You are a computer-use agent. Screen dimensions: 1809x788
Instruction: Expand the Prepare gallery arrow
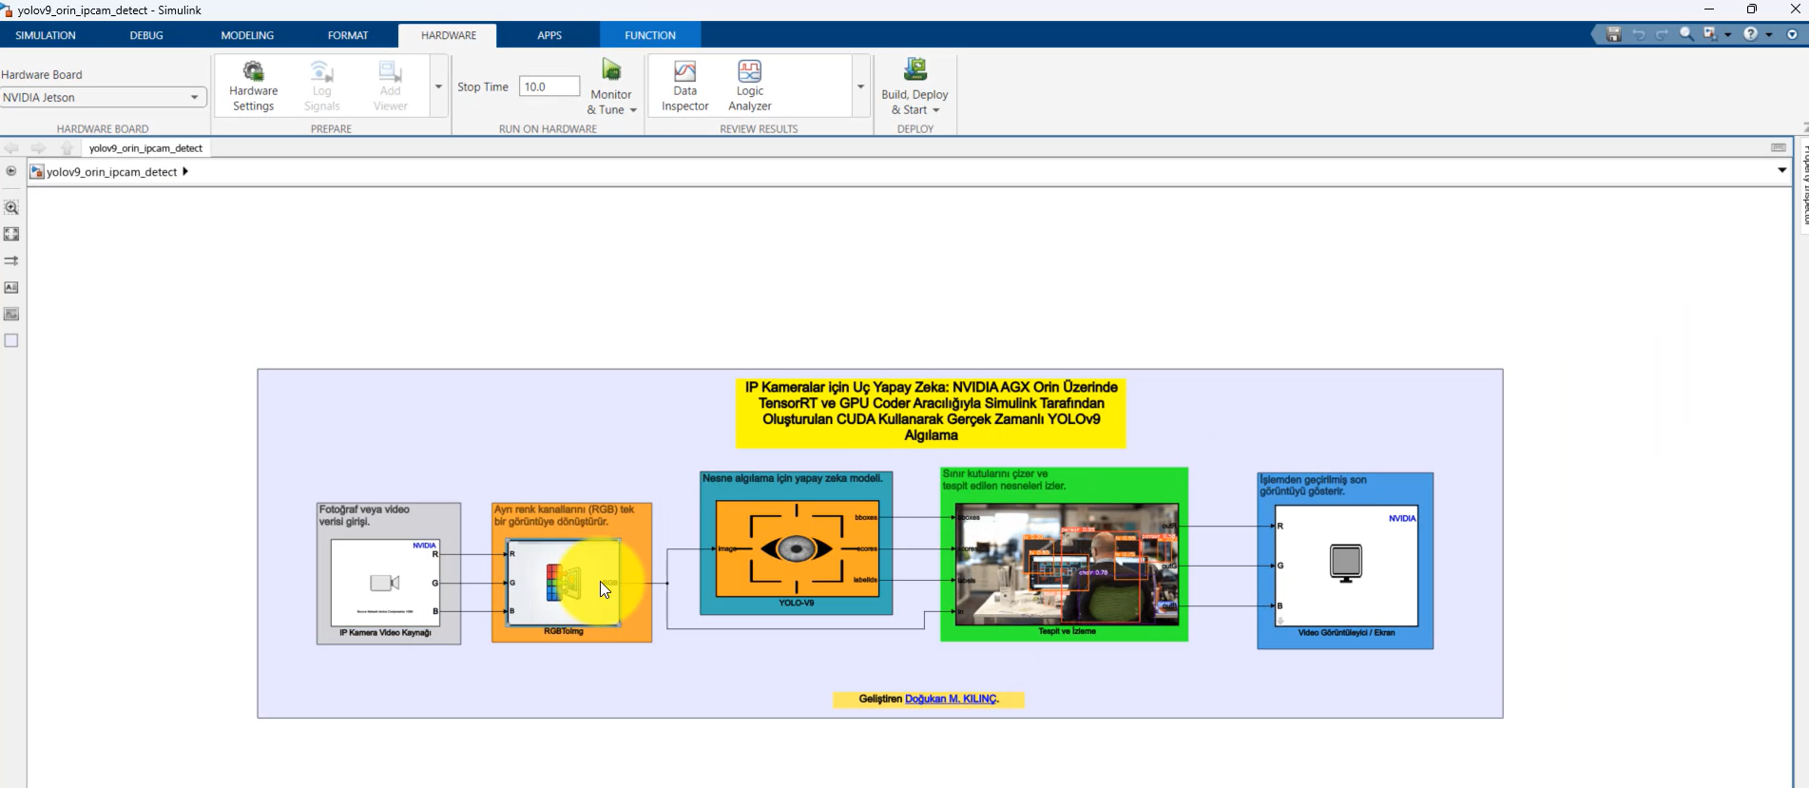coord(438,86)
